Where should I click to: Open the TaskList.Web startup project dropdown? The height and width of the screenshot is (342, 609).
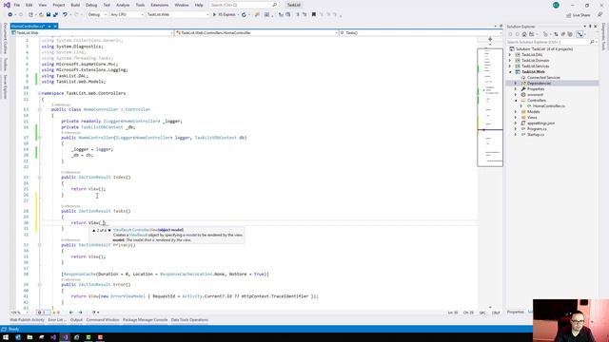coord(178,15)
